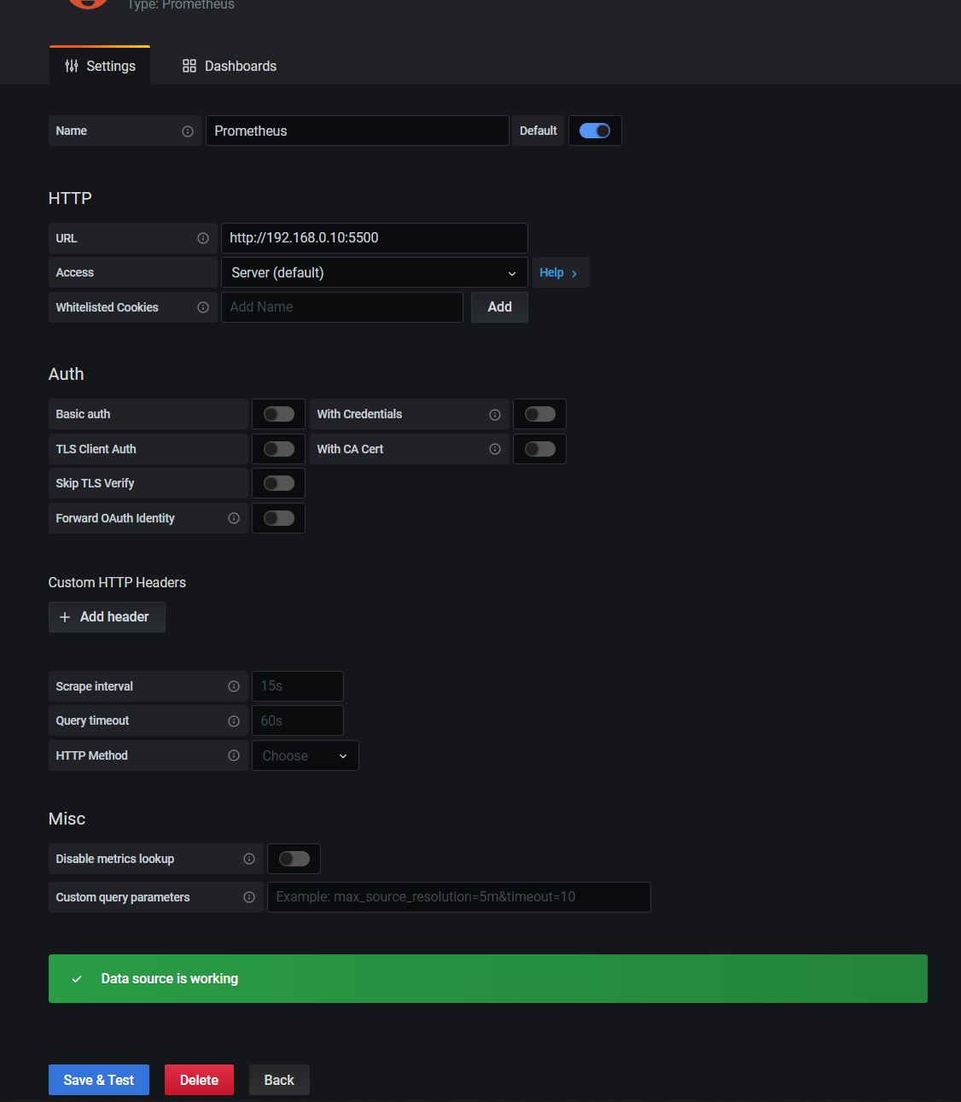This screenshot has width=961, height=1102.
Task: Click the With Credentials info icon
Action: pos(495,415)
